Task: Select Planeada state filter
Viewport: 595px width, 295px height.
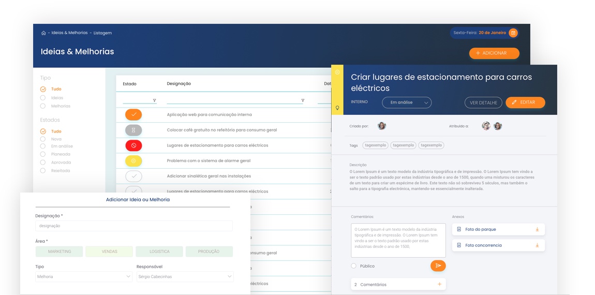Action: point(43,155)
